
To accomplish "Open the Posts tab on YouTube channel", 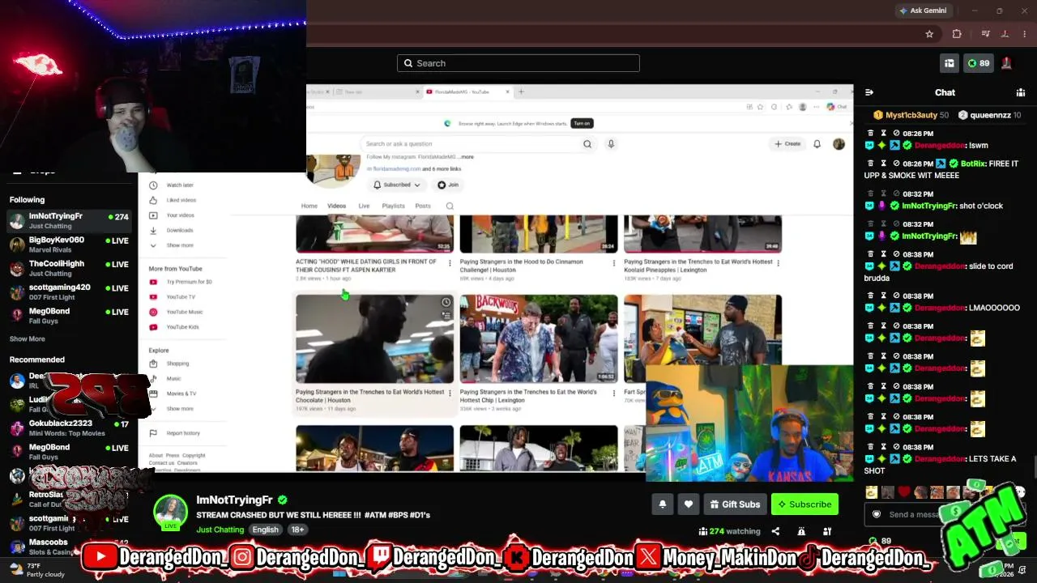I will [423, 206].
